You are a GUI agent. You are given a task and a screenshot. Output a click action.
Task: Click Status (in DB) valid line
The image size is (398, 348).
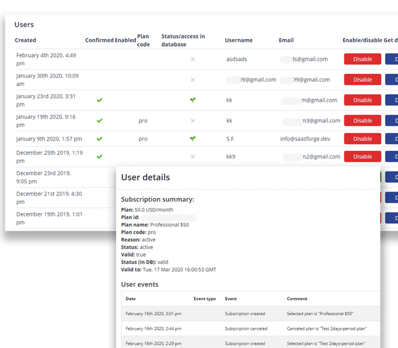pyautogui.click(x=145, y=262)
